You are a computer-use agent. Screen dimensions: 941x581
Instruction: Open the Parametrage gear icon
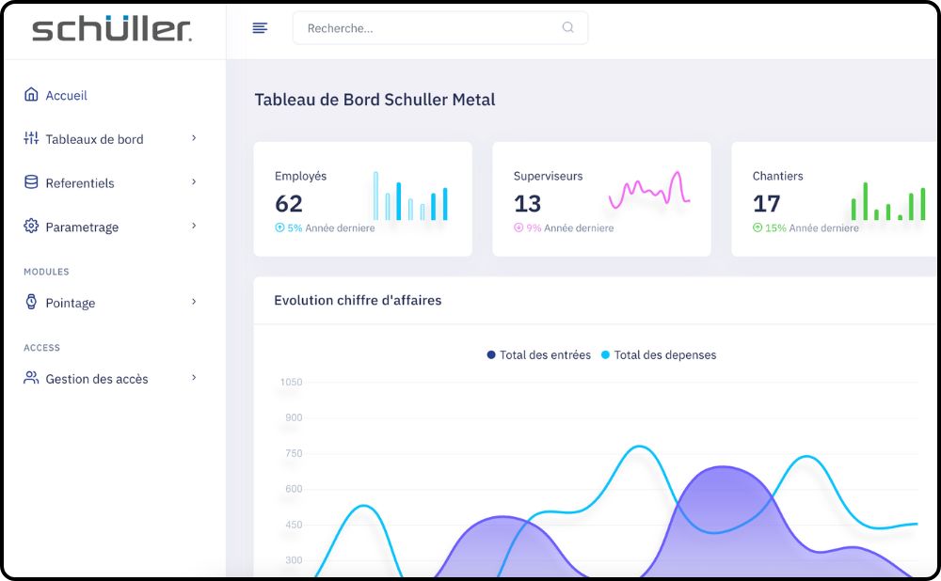point(29,227)
